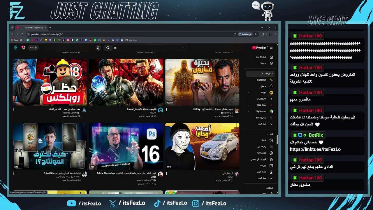
Task: Click the YouTube page vertical scrollbar
Action: pos(277,140)
